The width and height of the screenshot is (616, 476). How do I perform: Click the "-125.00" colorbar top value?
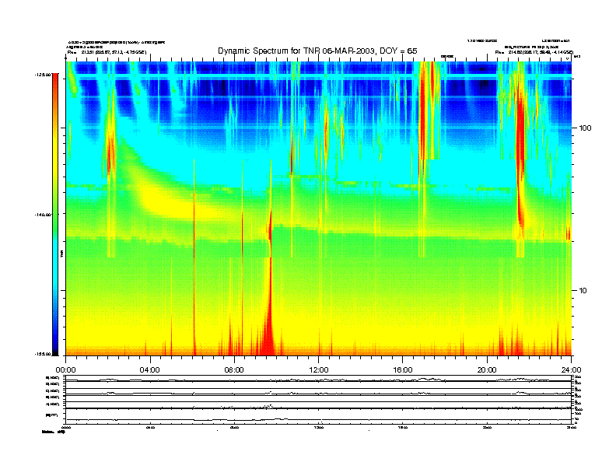(44, 74)
